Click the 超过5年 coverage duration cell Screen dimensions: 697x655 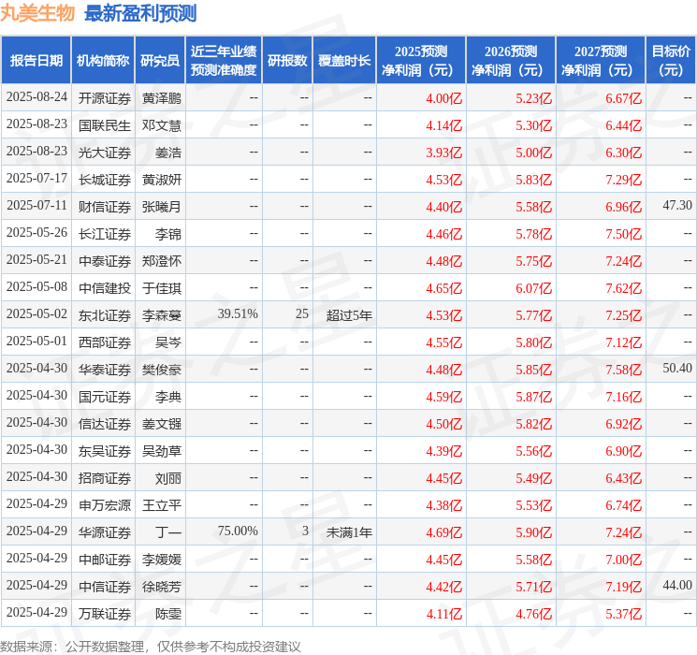point(349,315)
